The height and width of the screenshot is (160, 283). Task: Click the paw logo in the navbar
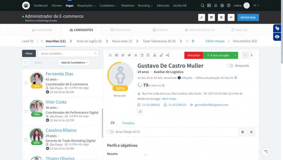pos(26,6)
